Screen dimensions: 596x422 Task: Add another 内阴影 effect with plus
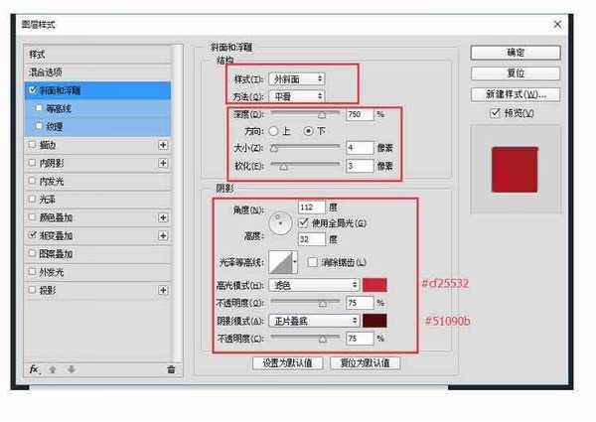coord(163,163)
